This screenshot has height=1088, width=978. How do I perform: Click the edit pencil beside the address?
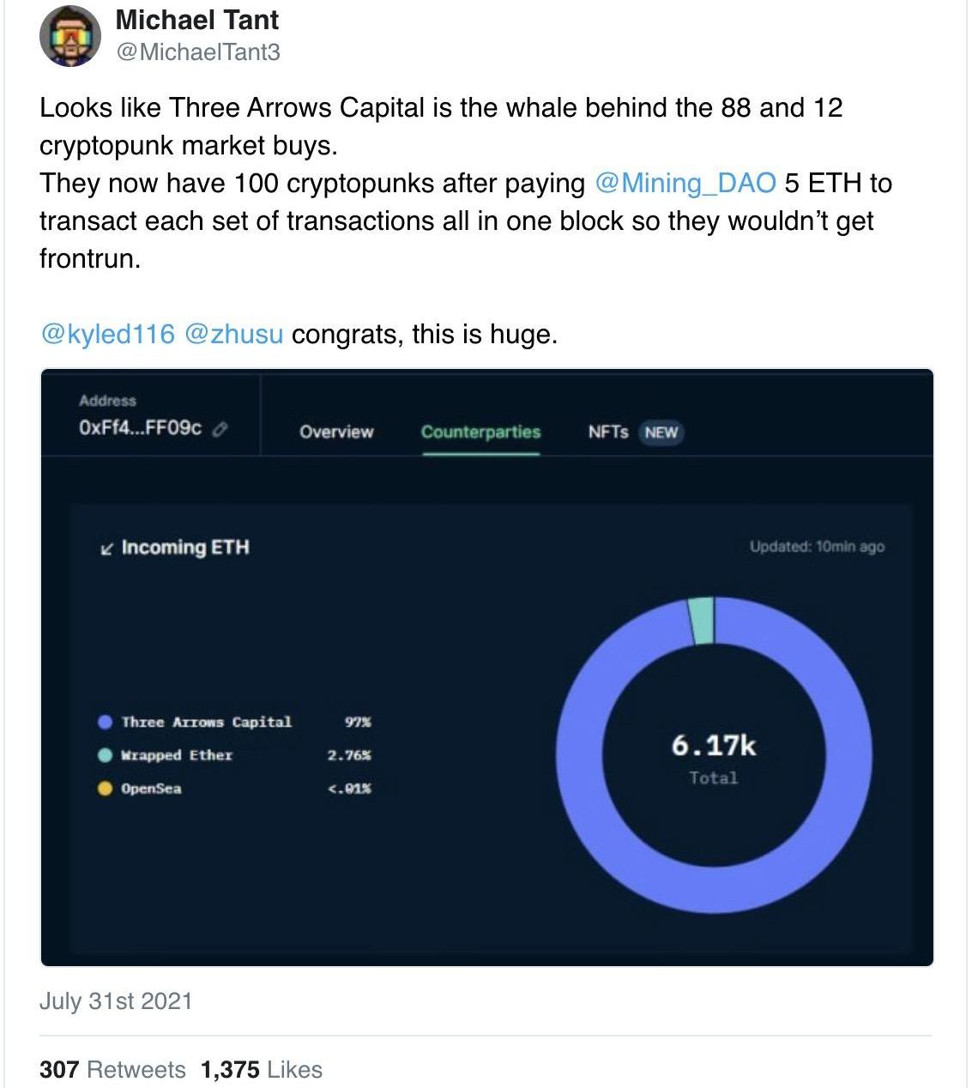[x=220, y=429]
